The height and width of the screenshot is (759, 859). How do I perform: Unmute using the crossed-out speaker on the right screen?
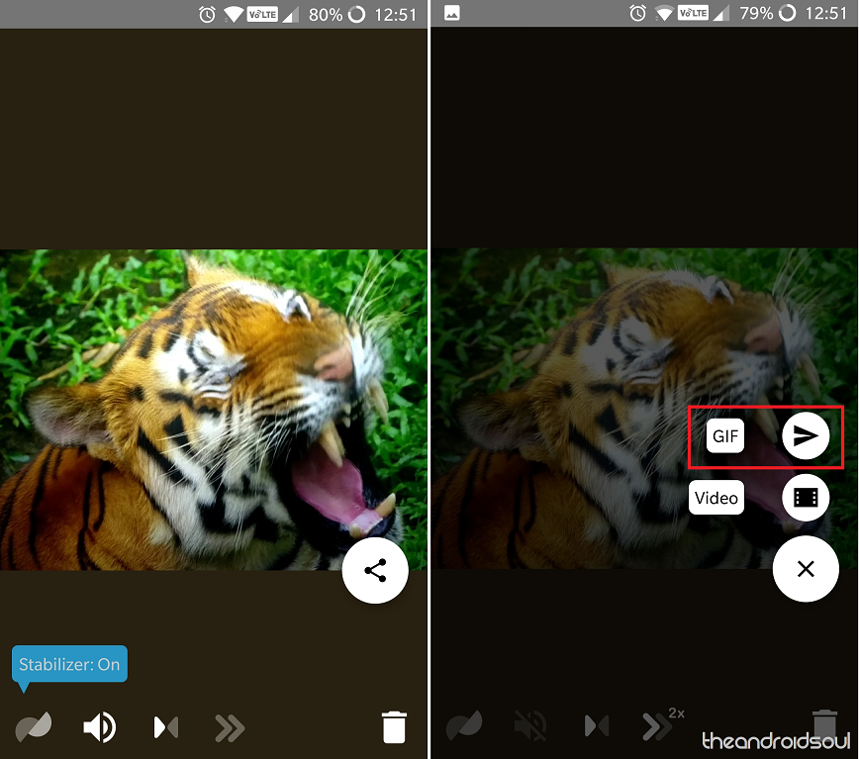click(x=530, y=726)
